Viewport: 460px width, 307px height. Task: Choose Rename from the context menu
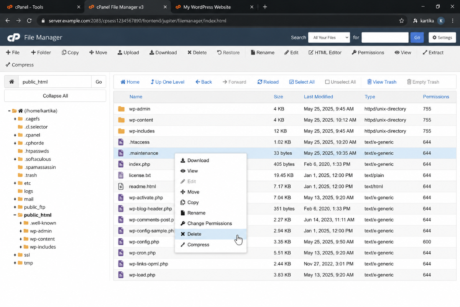210,213
